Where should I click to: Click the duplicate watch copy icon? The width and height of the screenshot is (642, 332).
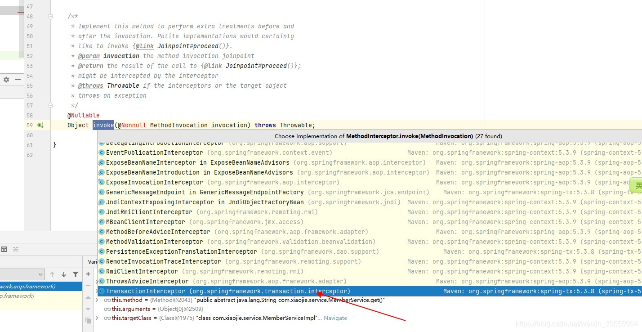click(88, 320)
